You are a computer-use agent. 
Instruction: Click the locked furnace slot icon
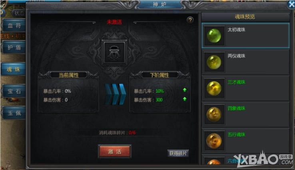coord(114,52)
